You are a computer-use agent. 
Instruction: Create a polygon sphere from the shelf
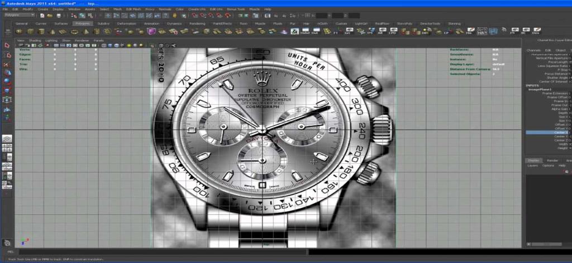click(20, 32)
